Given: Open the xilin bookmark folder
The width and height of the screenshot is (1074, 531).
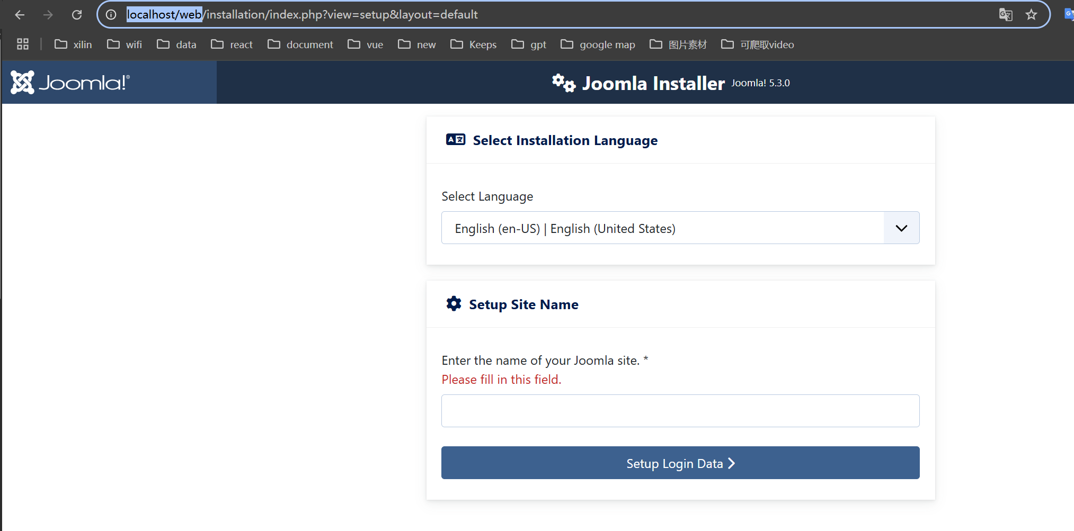Looking at the screenshot, I should [x=73, y=44].
